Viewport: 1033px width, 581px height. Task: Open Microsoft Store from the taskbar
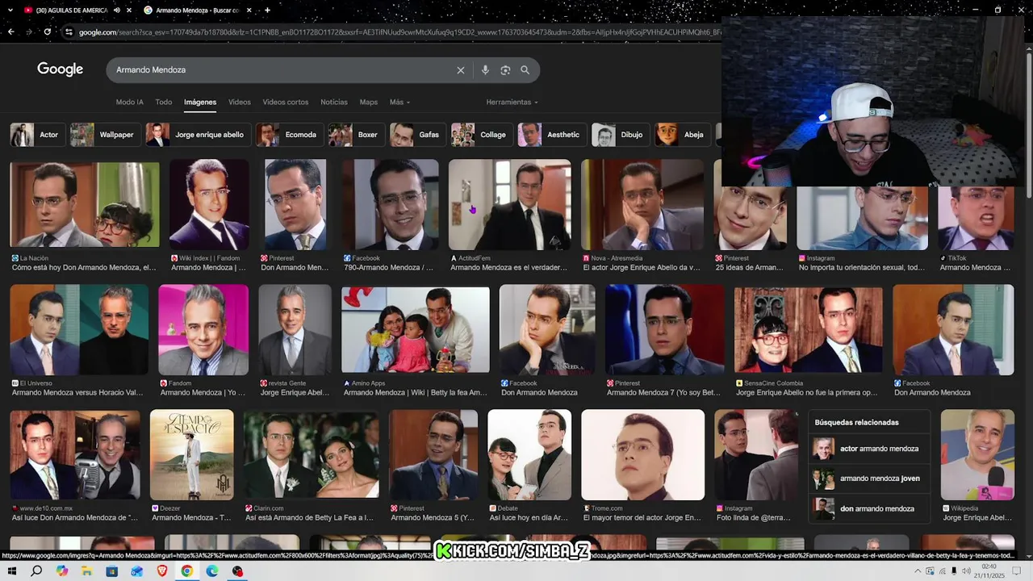(x=112, y=571)
